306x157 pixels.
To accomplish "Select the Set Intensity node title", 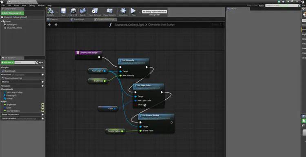I will (128, 60).
